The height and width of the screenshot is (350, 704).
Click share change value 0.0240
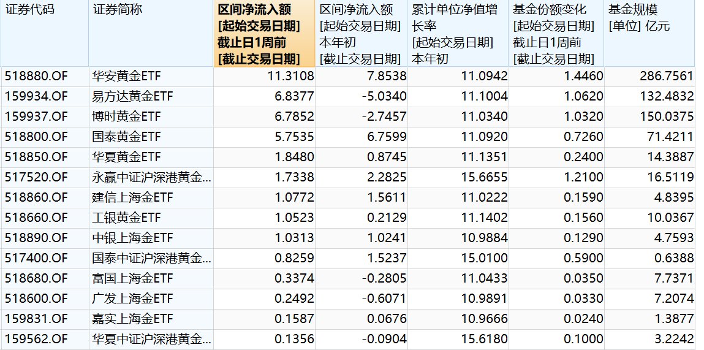coord(584,319)
